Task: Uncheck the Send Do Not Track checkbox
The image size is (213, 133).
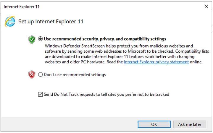Action: pos(40,95)
